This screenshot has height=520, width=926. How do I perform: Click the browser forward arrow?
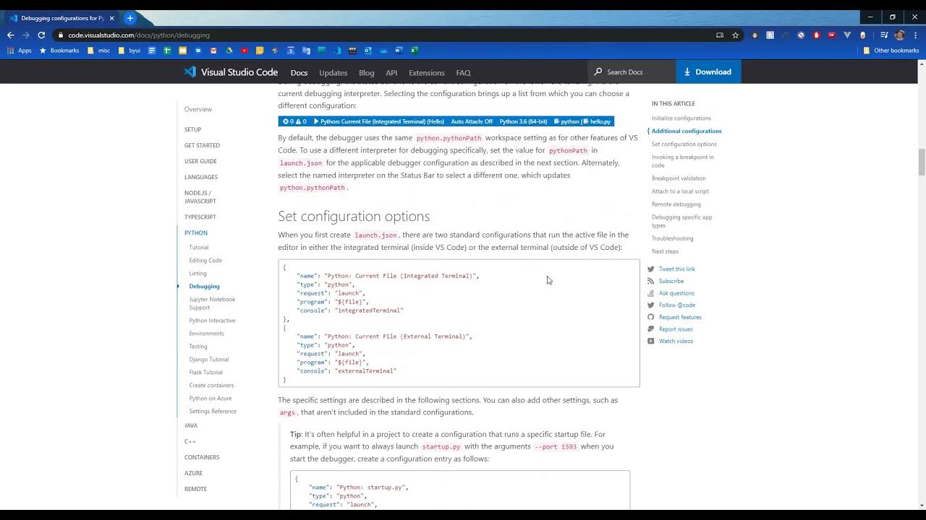[x=26, y=35]
